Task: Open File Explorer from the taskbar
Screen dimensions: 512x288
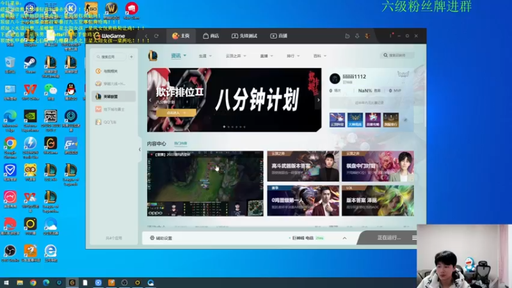Action: [x=20, y=282]
